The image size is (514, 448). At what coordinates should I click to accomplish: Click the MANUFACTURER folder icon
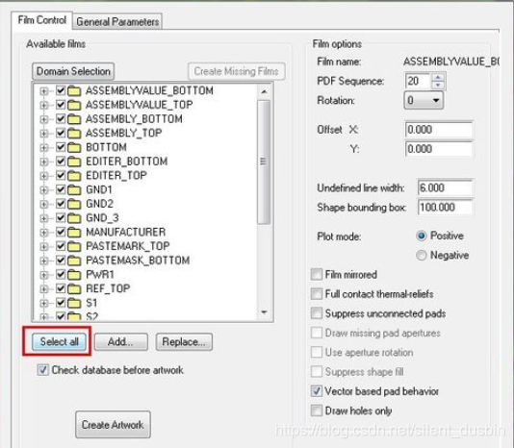click(74, 233)
